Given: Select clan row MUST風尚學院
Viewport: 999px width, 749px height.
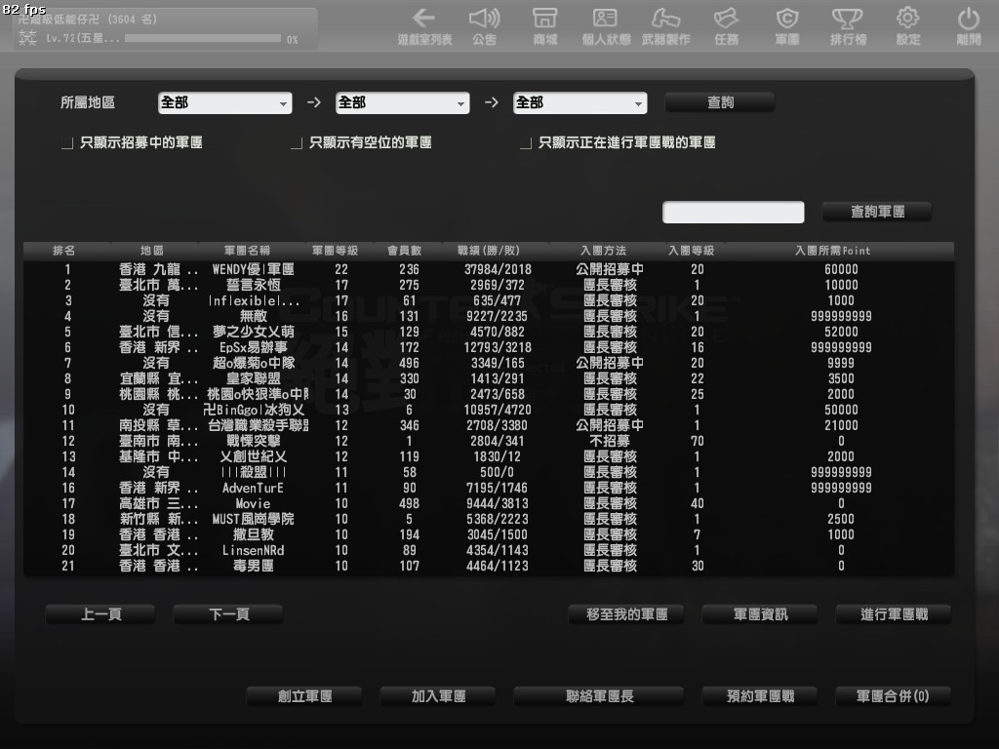Looking at the screenshot, I should tap(489, 519).
